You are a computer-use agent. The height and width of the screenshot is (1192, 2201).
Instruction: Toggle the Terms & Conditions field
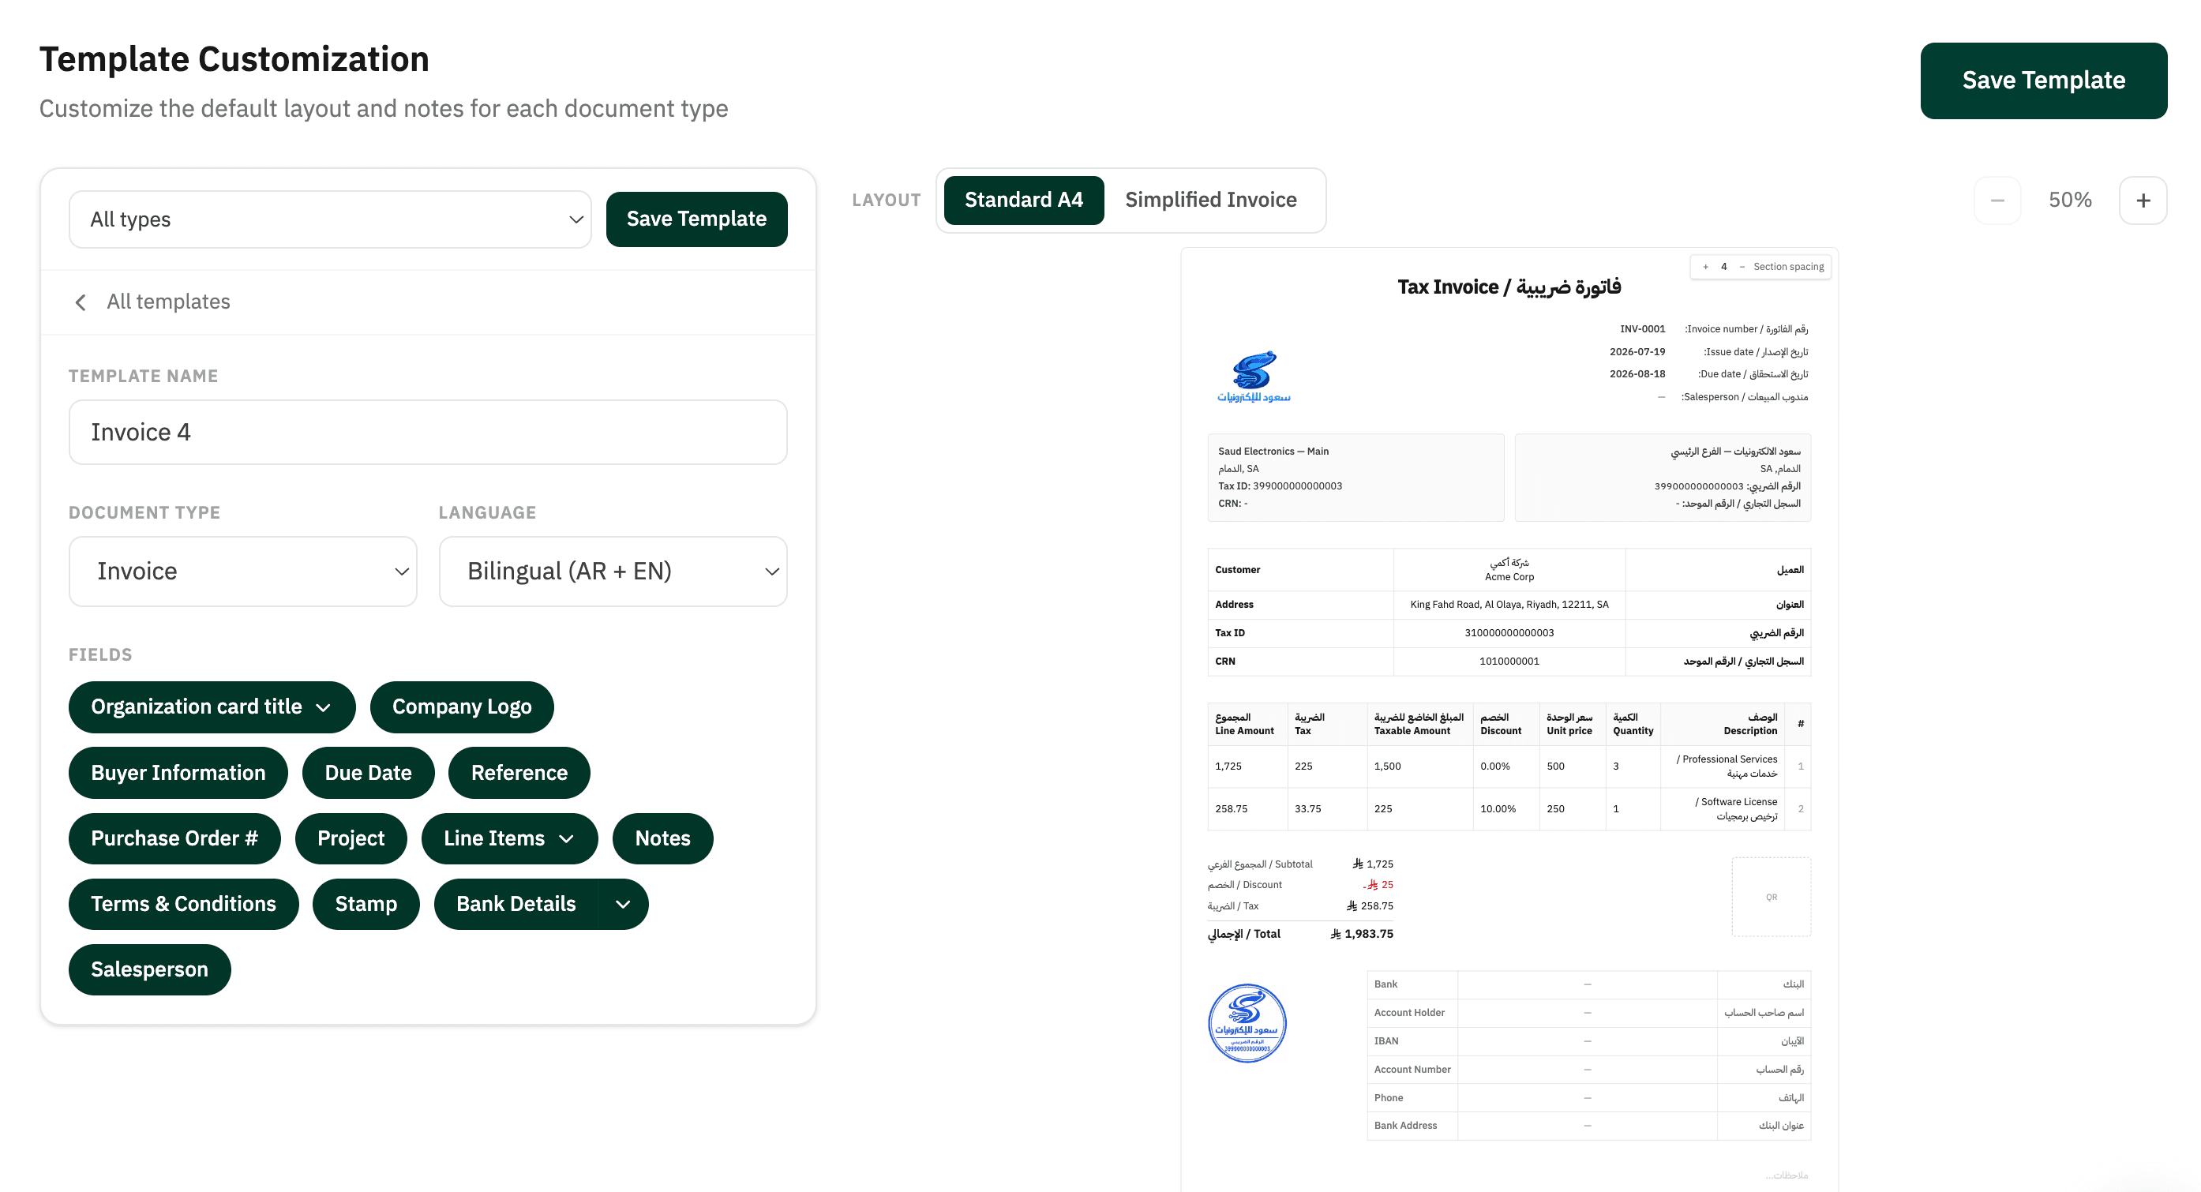[x=183, y=904]
